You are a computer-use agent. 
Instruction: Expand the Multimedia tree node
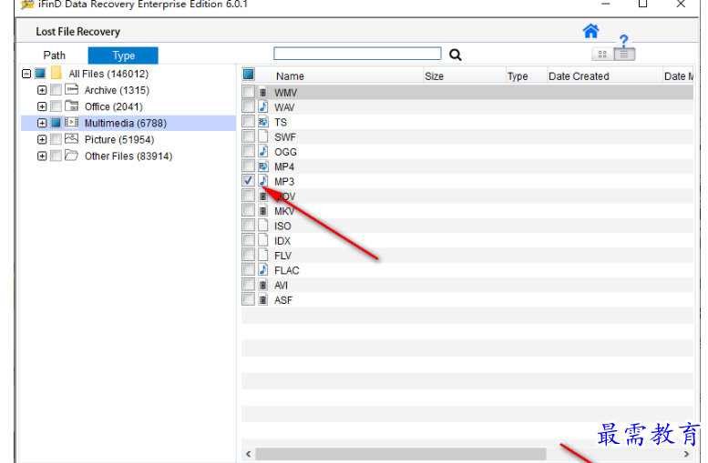click(42, 123)
